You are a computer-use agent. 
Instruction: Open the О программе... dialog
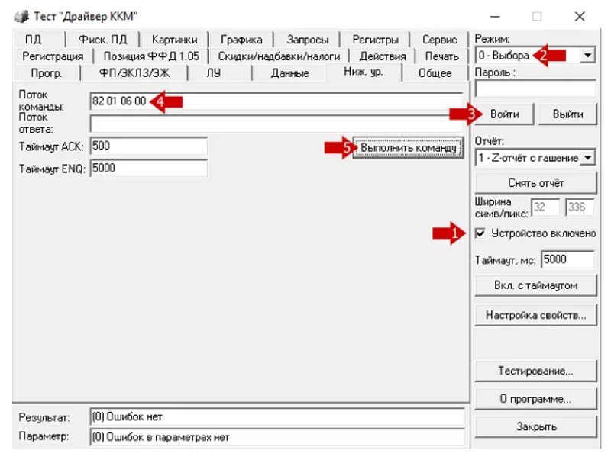(536, 399)
